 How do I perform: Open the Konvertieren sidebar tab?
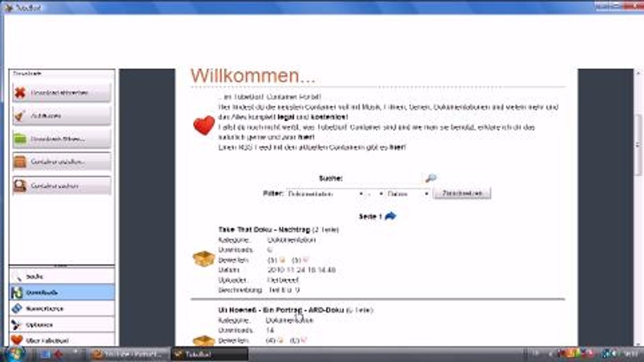(x=62, y=308)
